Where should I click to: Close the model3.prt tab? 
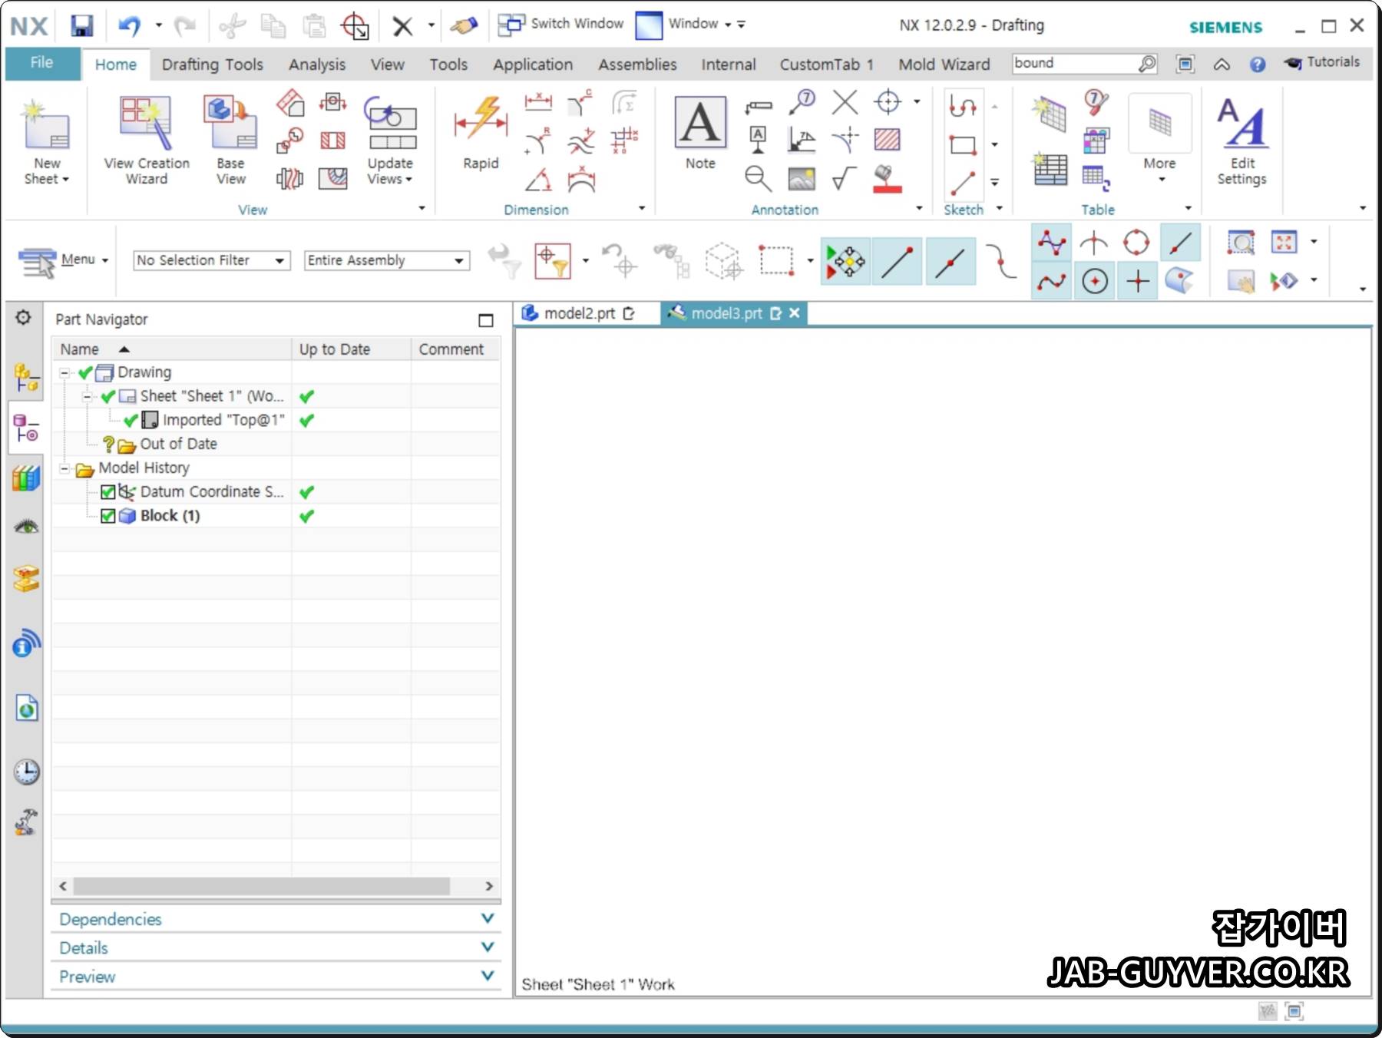(795, 313)
